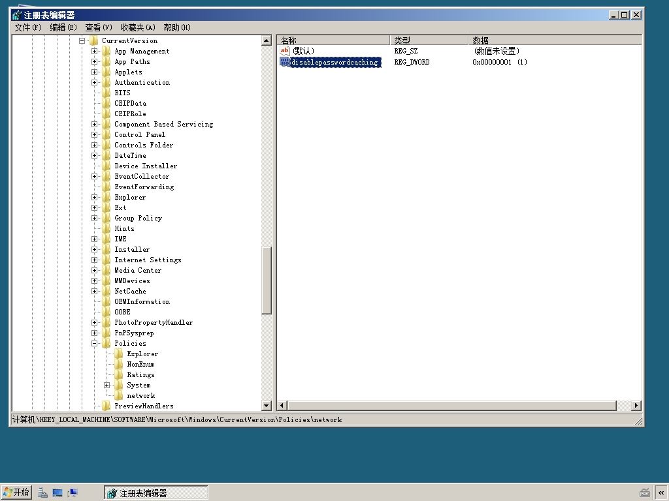Select the Controls Folder key

[x=144, y=145]
